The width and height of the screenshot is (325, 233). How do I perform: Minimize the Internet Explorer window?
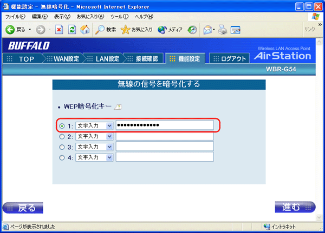tap(300, 7)
